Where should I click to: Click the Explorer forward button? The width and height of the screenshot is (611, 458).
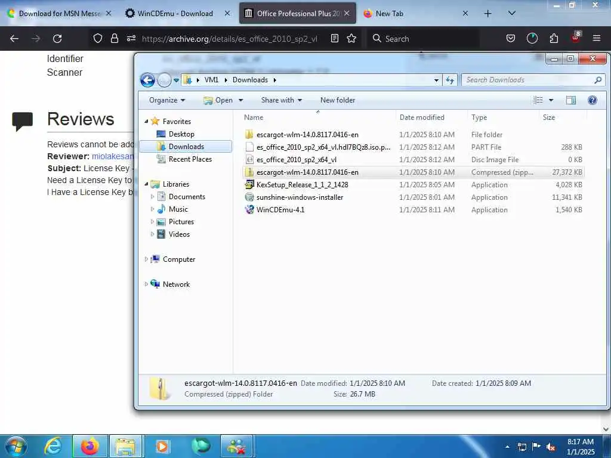point(164,81)
